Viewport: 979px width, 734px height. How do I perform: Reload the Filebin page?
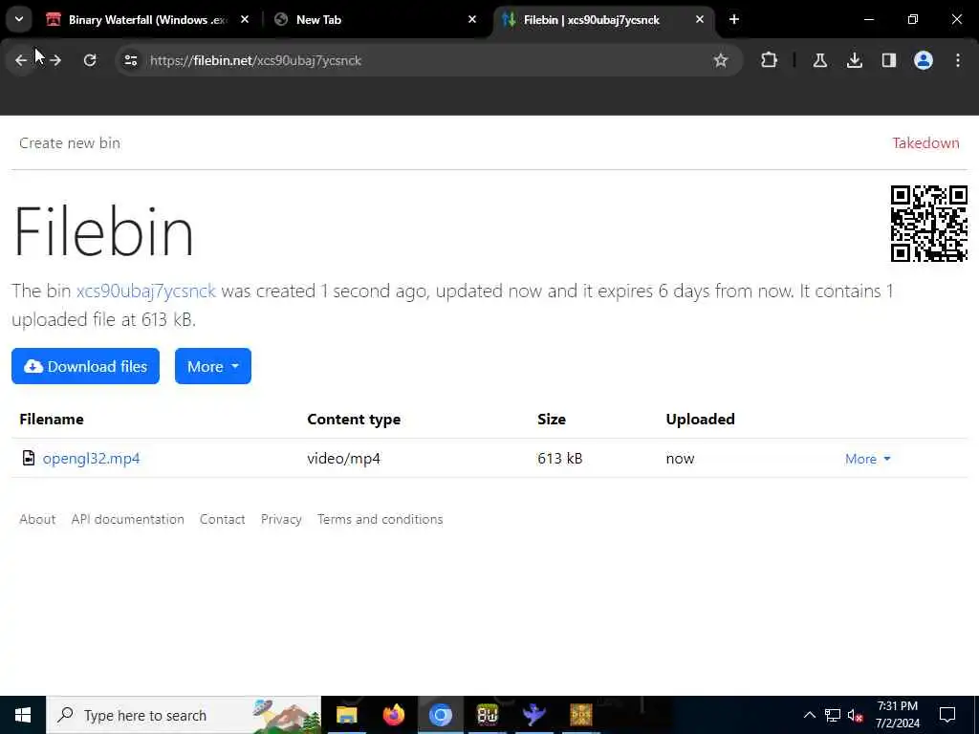pos(90,60)
